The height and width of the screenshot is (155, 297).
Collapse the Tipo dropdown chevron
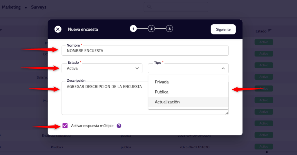223,68
